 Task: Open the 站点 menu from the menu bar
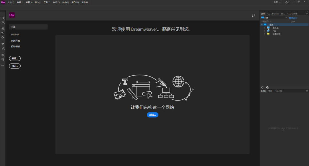point(65,2)
